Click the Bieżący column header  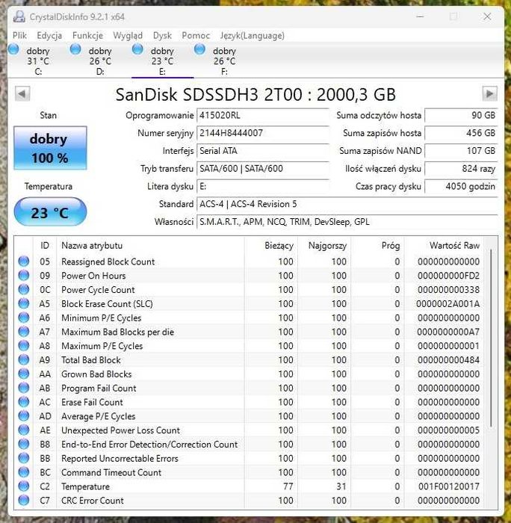tap(271, 246)
